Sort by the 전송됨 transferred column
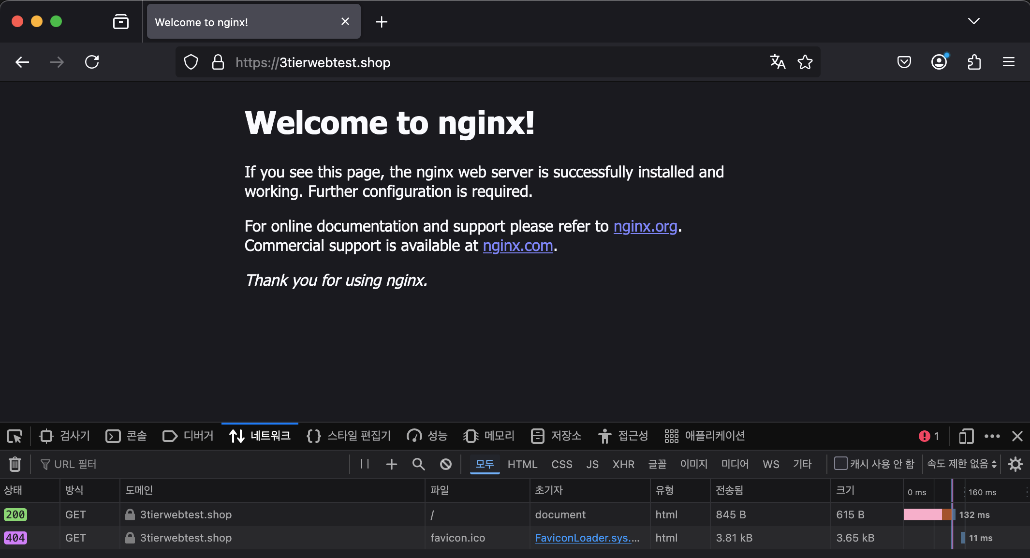The image size is (1030, 558). pyautogui.click(x=770, y=490)
